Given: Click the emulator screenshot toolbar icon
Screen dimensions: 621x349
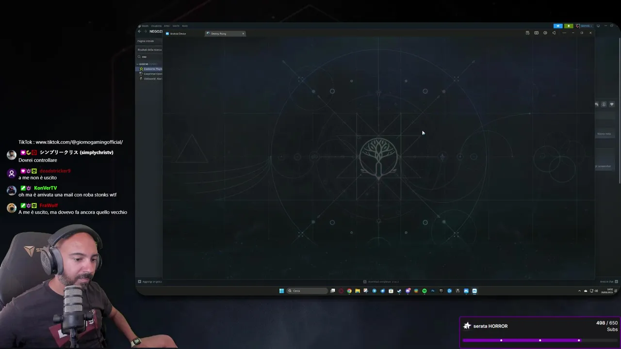Looking at the screenshot, I should tap(527, 33).
